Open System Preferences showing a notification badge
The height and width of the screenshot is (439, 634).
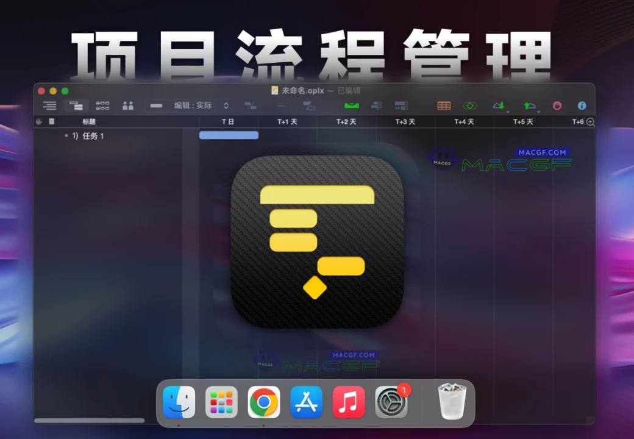(x=391, y=402)
